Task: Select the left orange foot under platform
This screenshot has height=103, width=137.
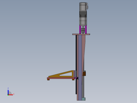Action: [x=48, y=79]
